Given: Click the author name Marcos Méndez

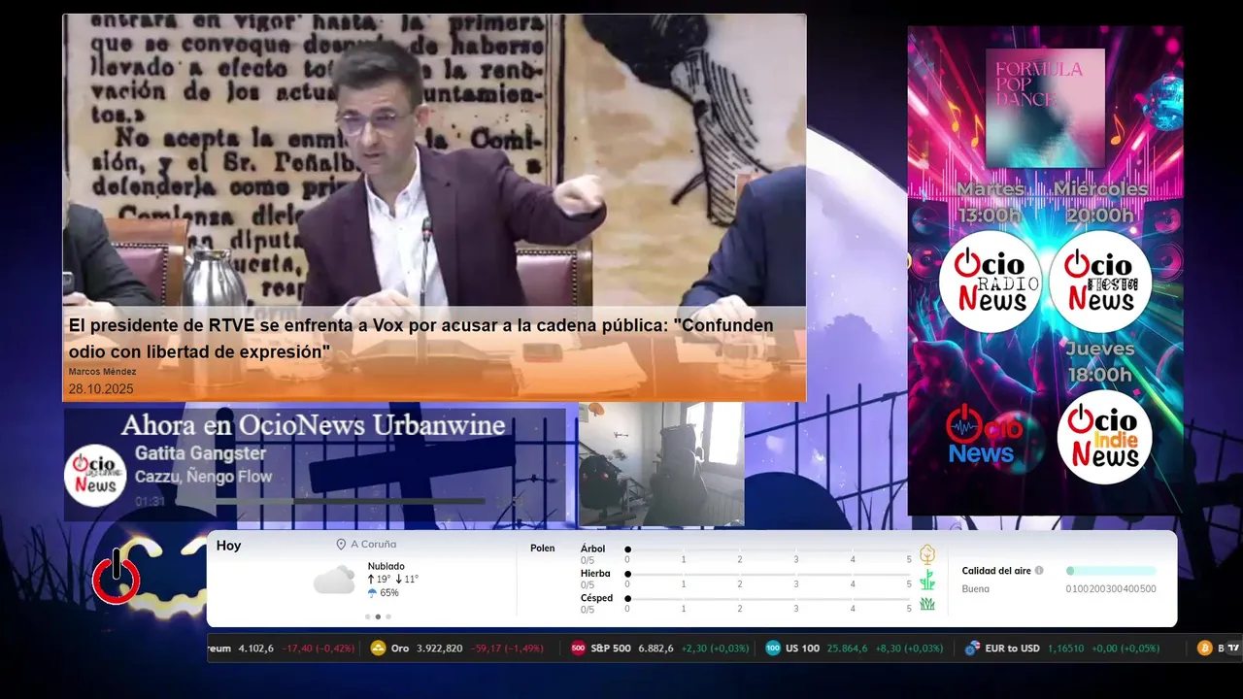Looking at the screenshot, I should [x=102, y=372].
